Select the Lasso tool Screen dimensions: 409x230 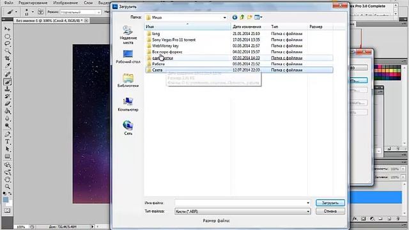pos(7,44)
